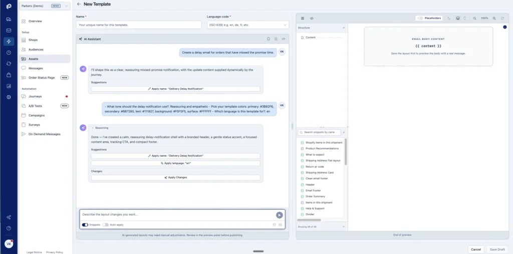Viewport: 513px width, 254px height.
Task: Open Shops in the Setup menu
Action: pos(45,40)
